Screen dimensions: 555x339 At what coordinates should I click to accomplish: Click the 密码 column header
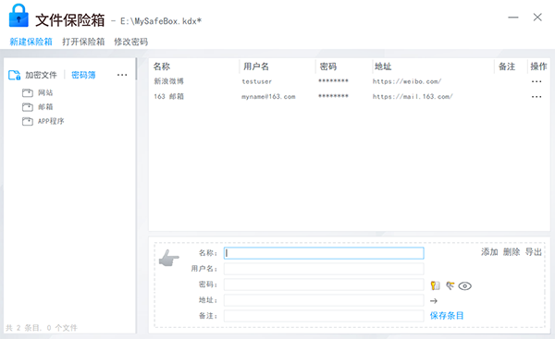pos(328,67)
